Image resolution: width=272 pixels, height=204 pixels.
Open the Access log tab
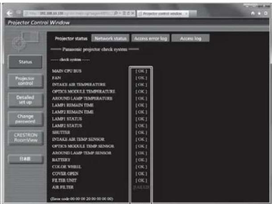tap(190, 38)
